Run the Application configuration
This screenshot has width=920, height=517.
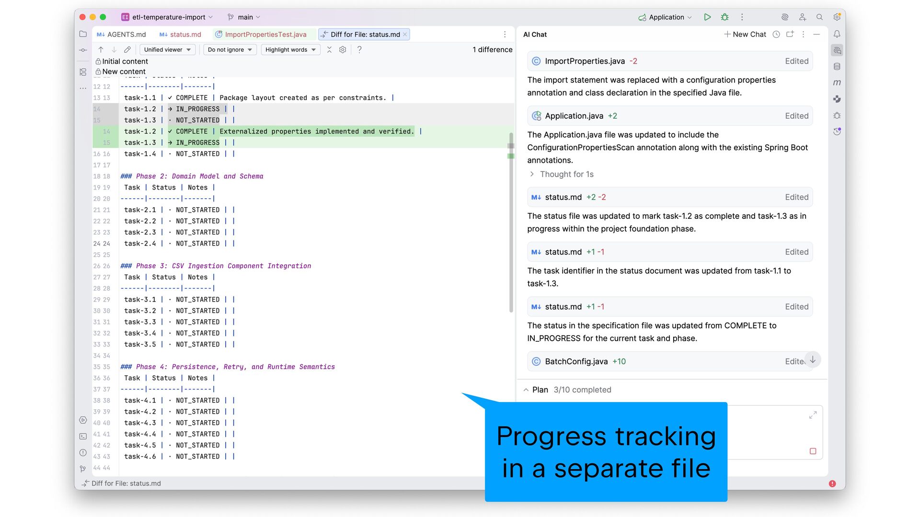pos(707,17)
